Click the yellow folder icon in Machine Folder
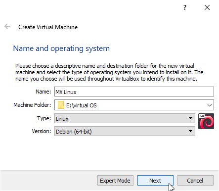Screen dimensions: 219x191 61,105
